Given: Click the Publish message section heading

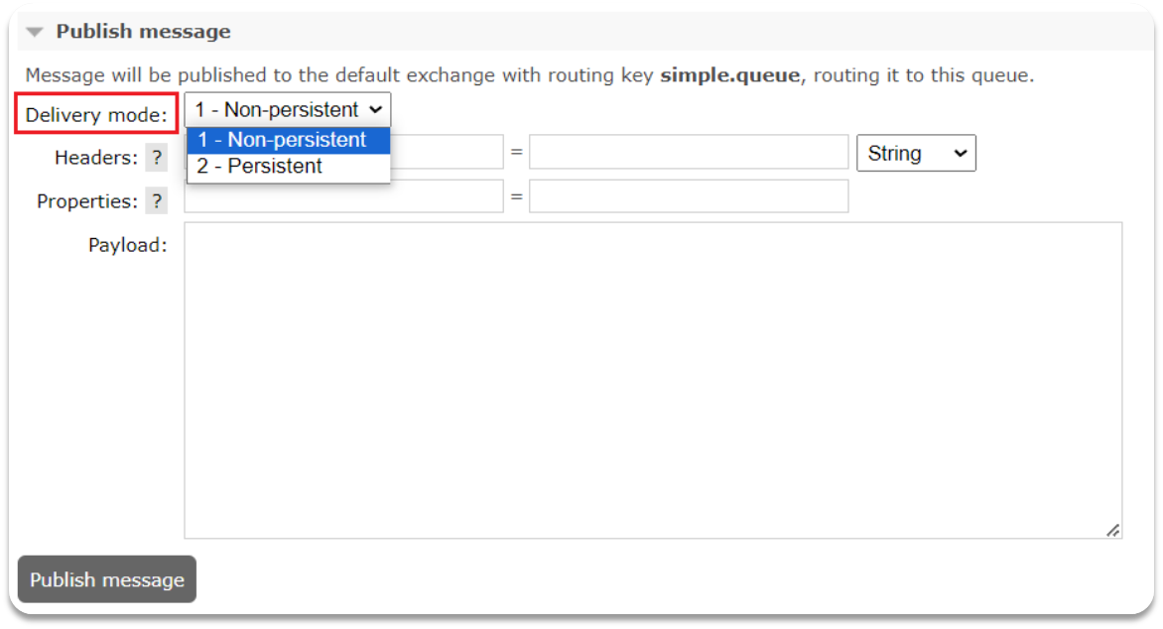Looking at the screenshot, I should tap(143, 31).
